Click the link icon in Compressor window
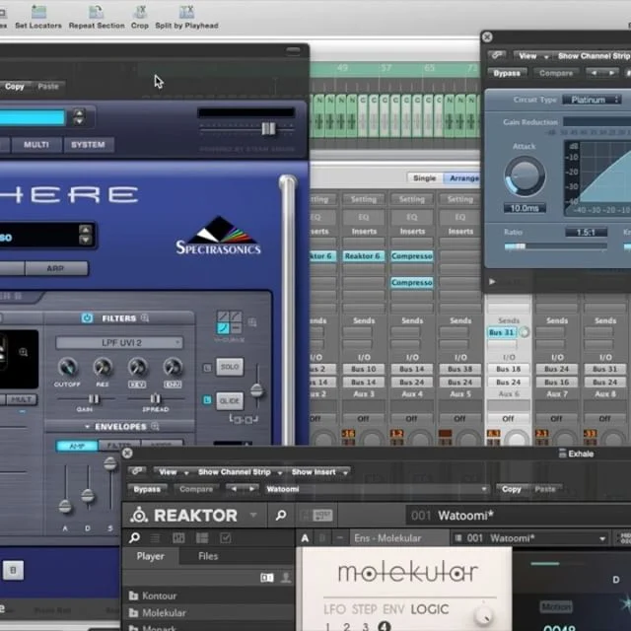The width and height of the screenshot is (631, 631). (x=497, y=55)
